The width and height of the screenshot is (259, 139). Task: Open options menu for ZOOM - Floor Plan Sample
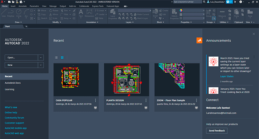click(x=196, y=100)
